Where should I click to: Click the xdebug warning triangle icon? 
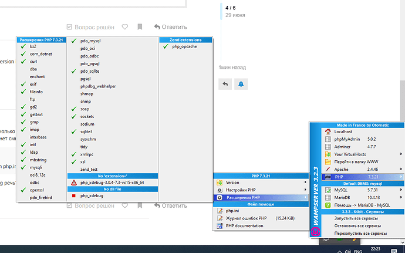pos(74,183)
